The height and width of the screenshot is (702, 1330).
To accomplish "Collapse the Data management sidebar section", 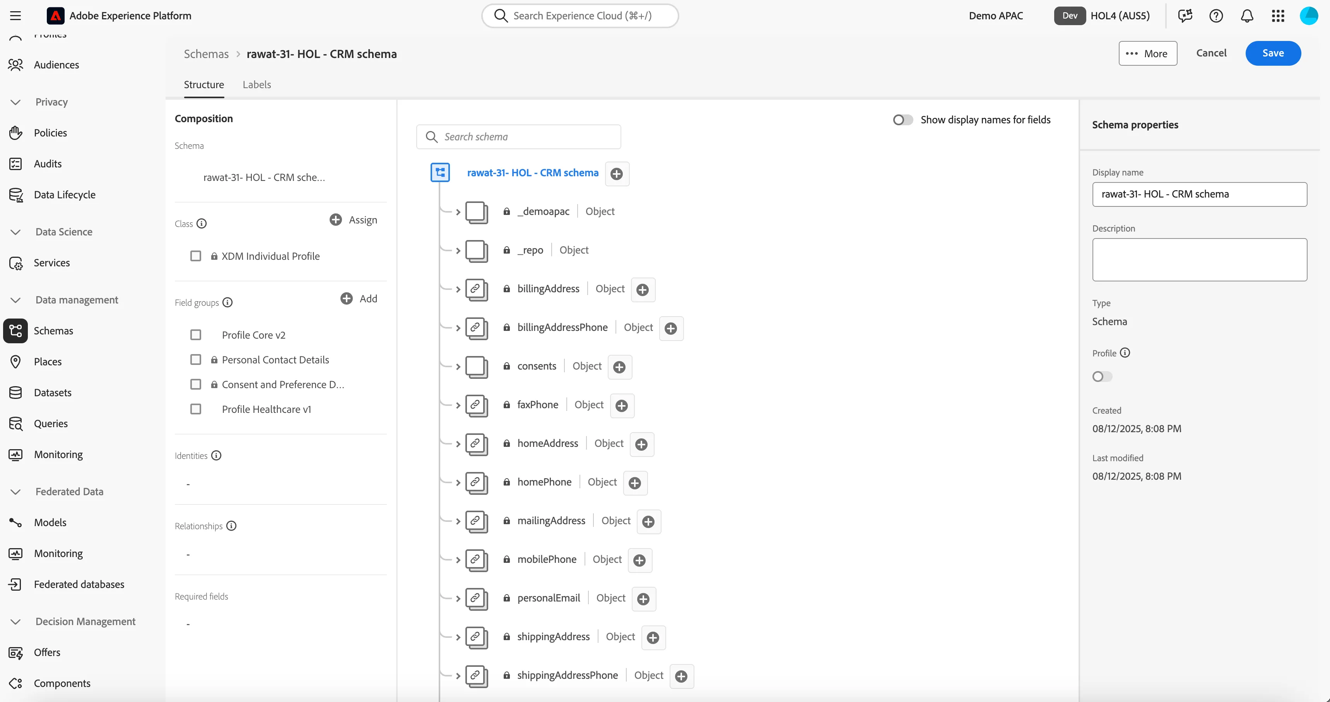I will (x=15, y=300).
